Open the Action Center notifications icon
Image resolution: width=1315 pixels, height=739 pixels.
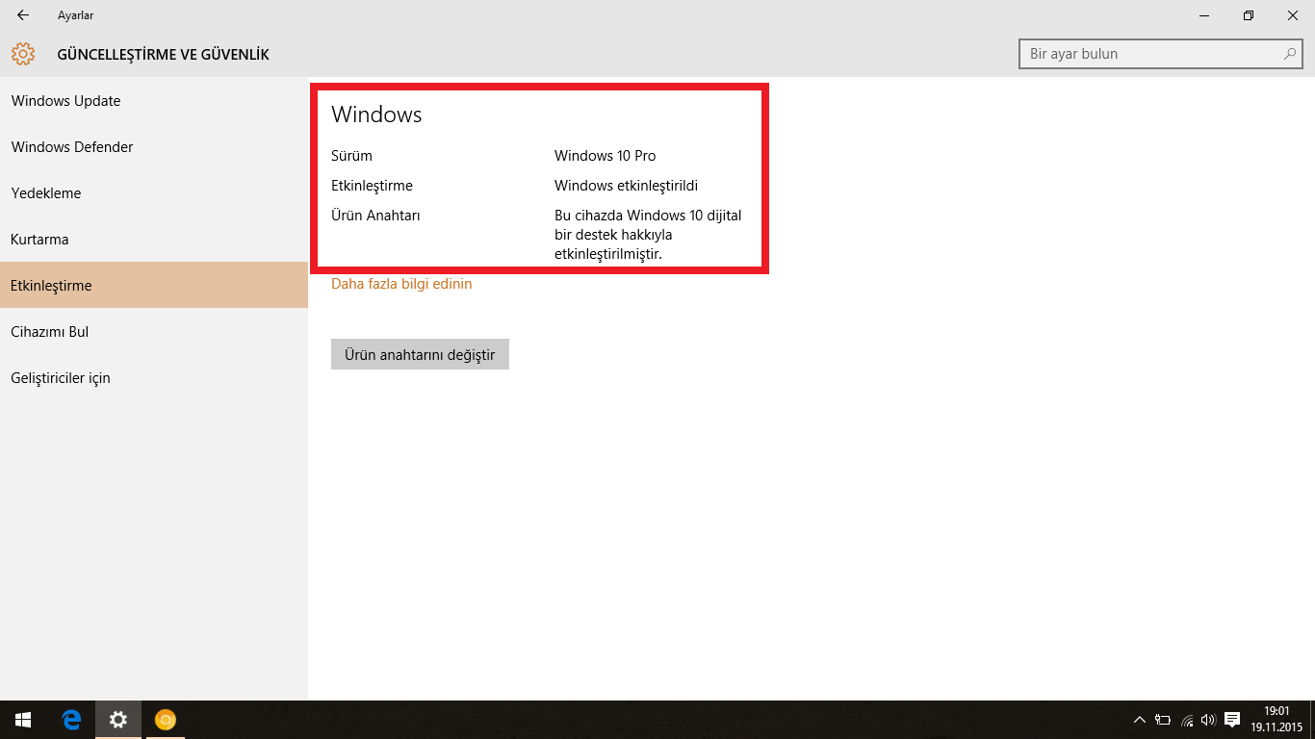(1232, 720)
